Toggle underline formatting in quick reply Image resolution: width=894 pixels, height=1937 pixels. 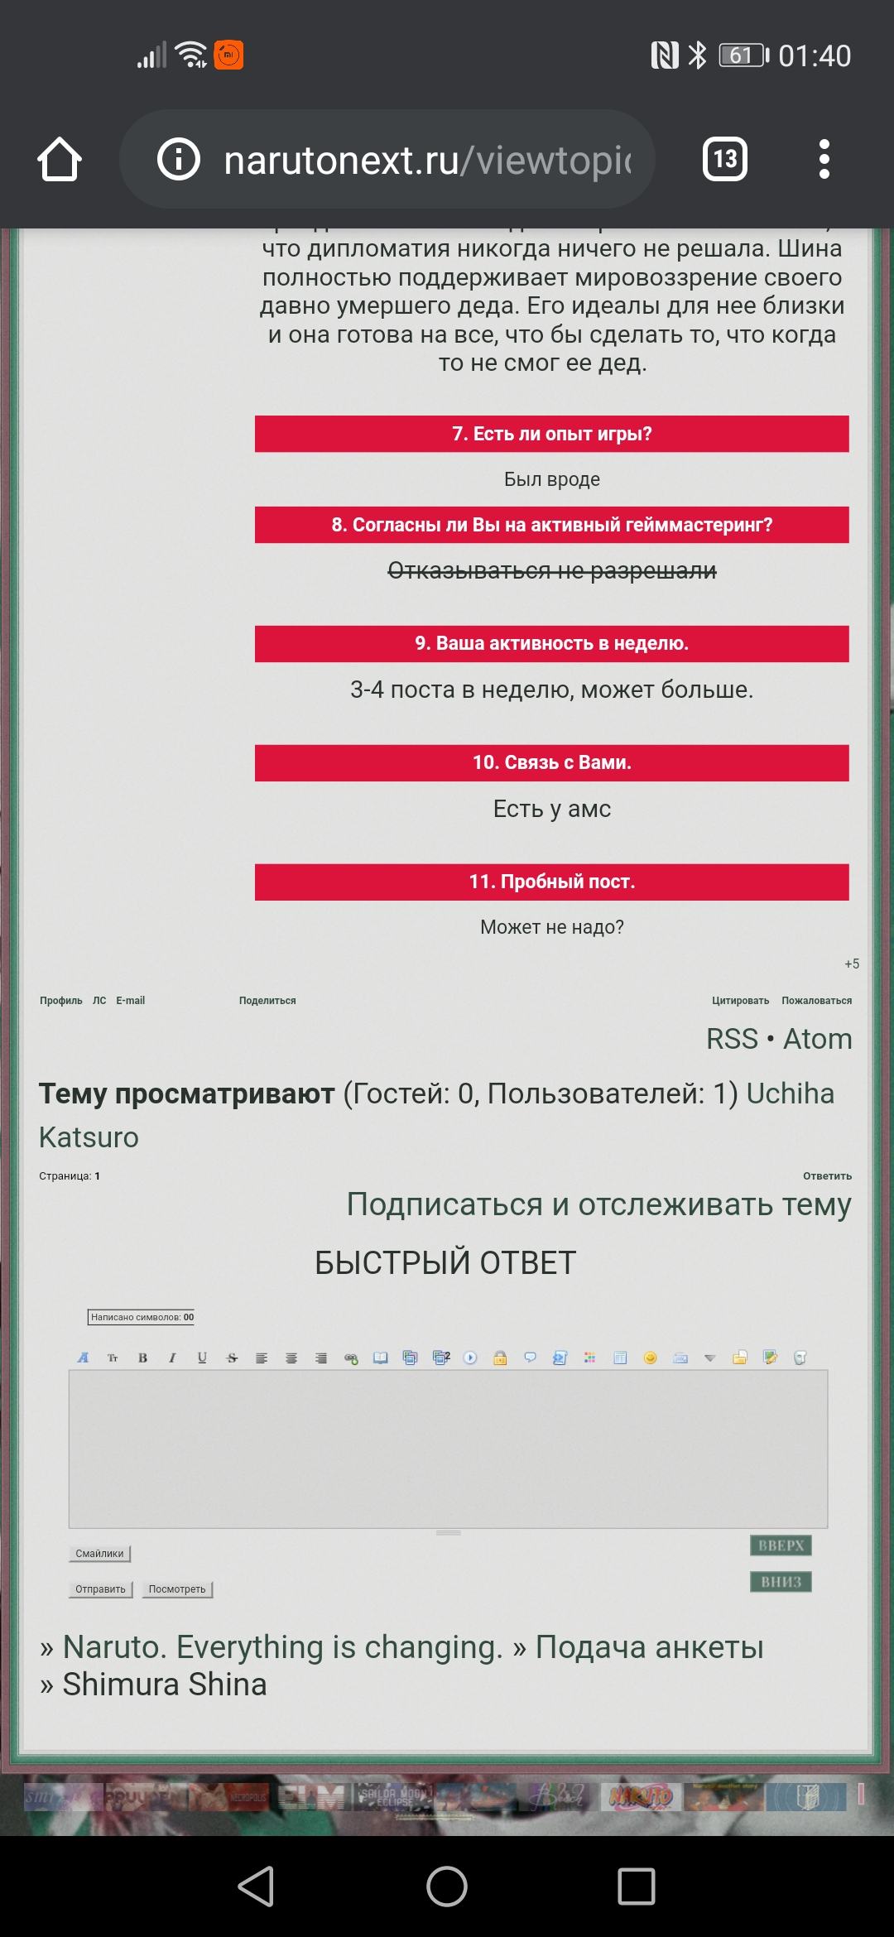pyautogui.click(x=202, y=1358)
